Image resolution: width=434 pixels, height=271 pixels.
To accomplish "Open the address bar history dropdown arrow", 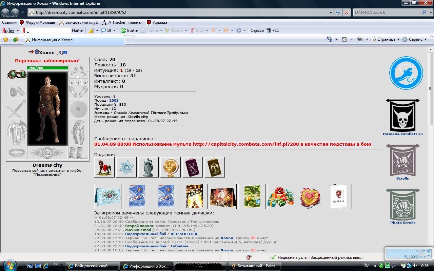I will (331, 12).
